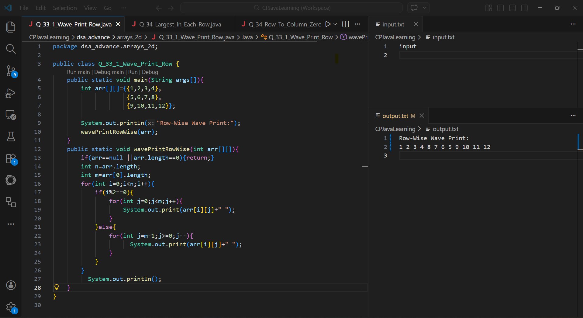Open Source Control view with 9 changes
The height and width of the screenshot is (318, 583).
point(11,71)
